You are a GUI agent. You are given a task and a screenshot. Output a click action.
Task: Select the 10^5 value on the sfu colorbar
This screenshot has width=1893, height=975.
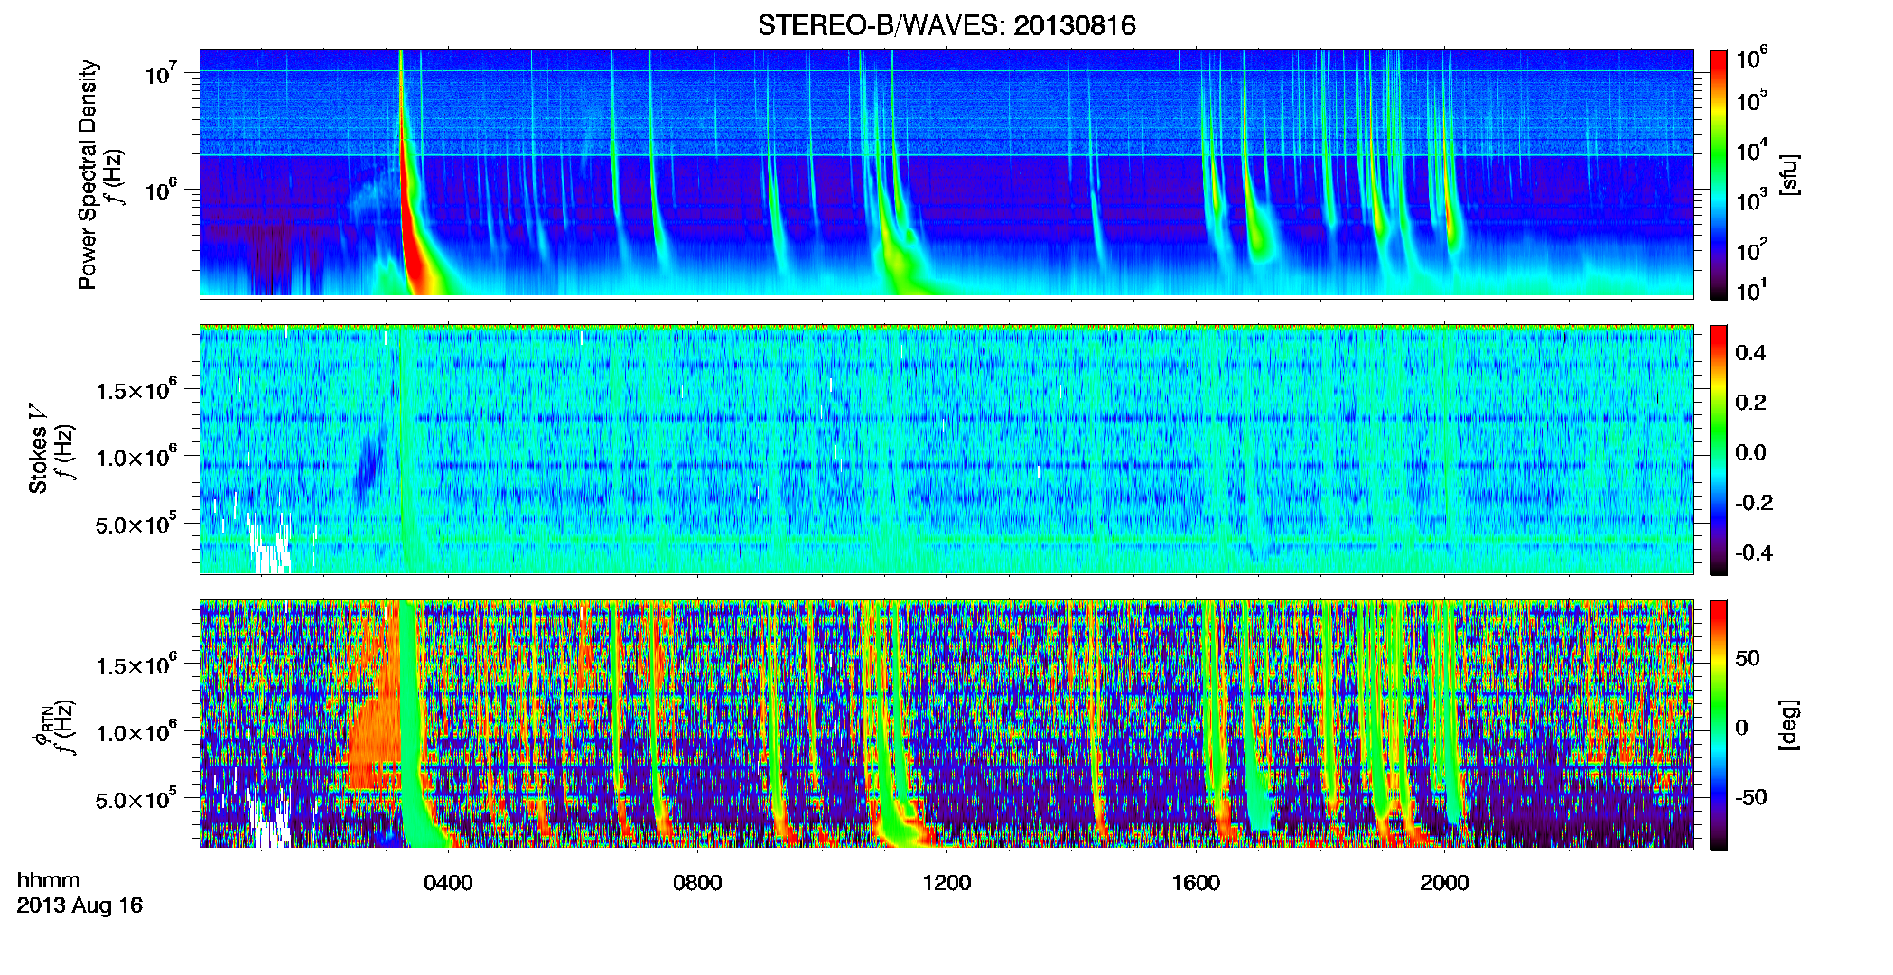1752,100
